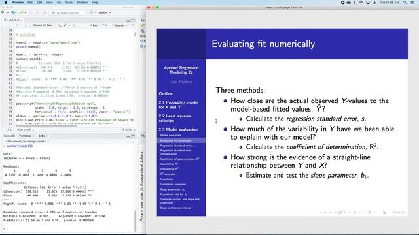Open the Tools menu
Viewport: 419px width, 235px height.
tap(69, 3)
